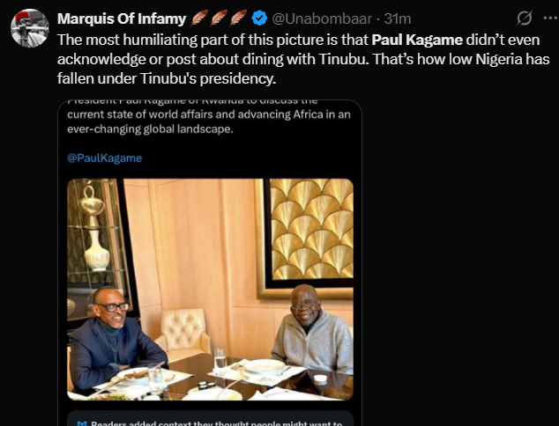
Task: Open the more options ellipsis menu
Action: click(546, 18)
